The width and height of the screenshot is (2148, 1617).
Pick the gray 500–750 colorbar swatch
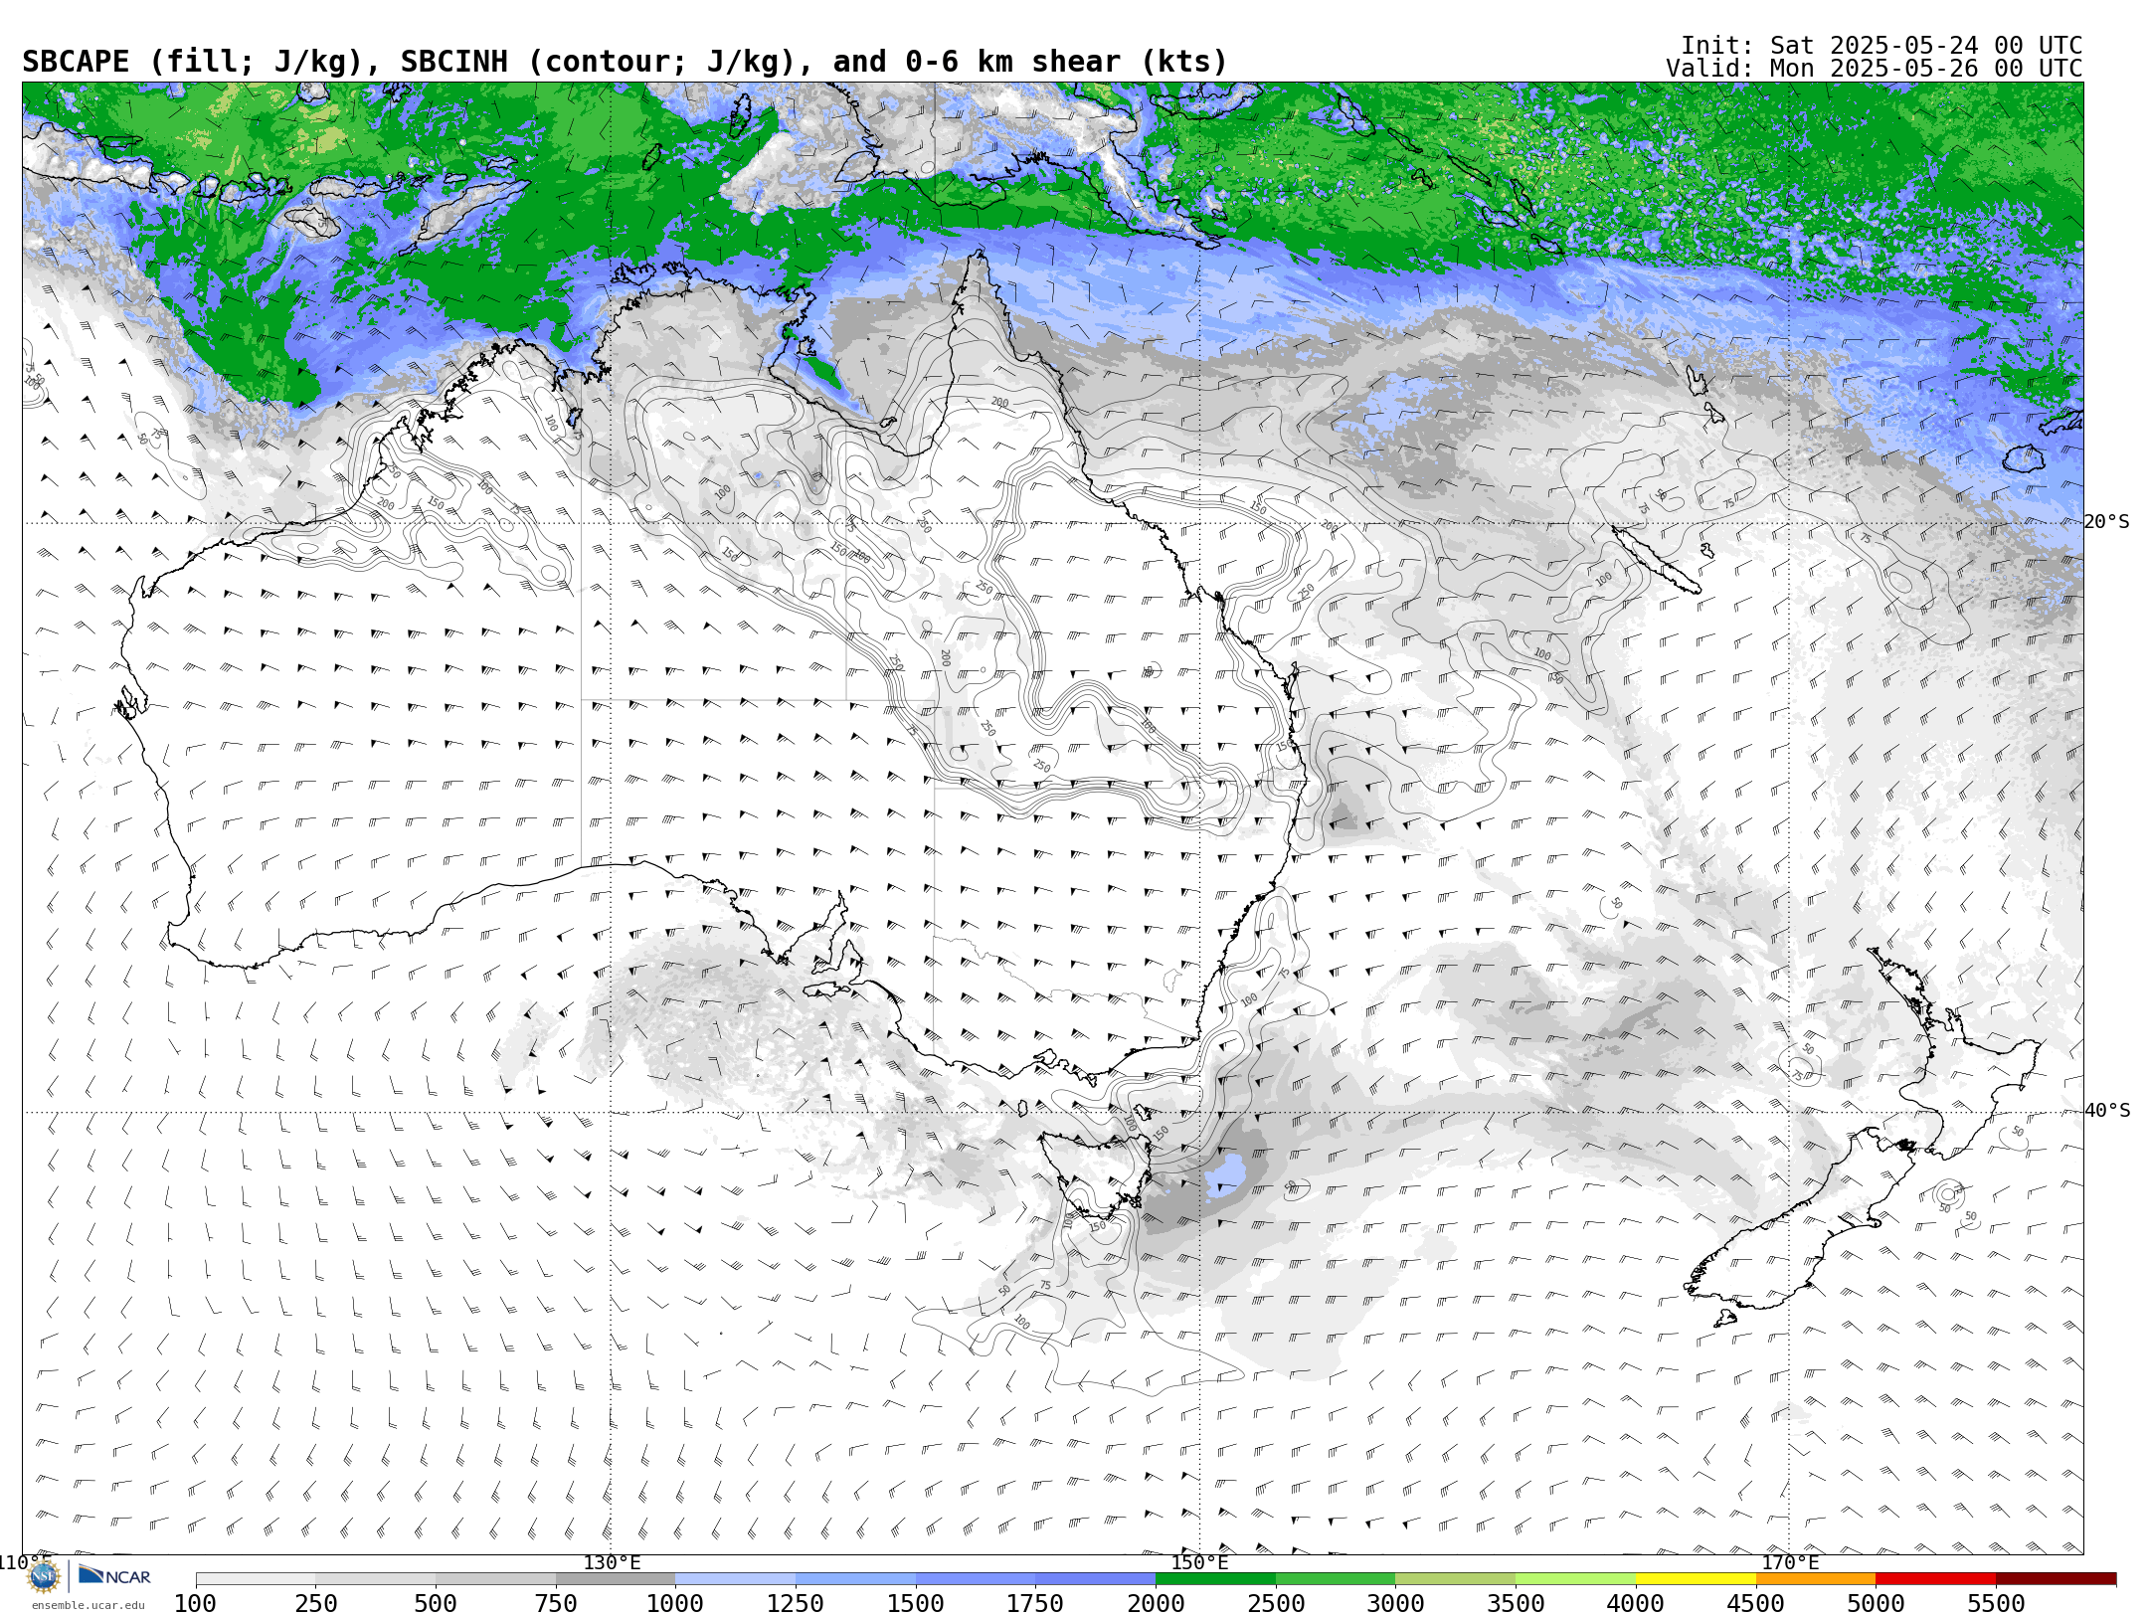[x=495, y=1579]
